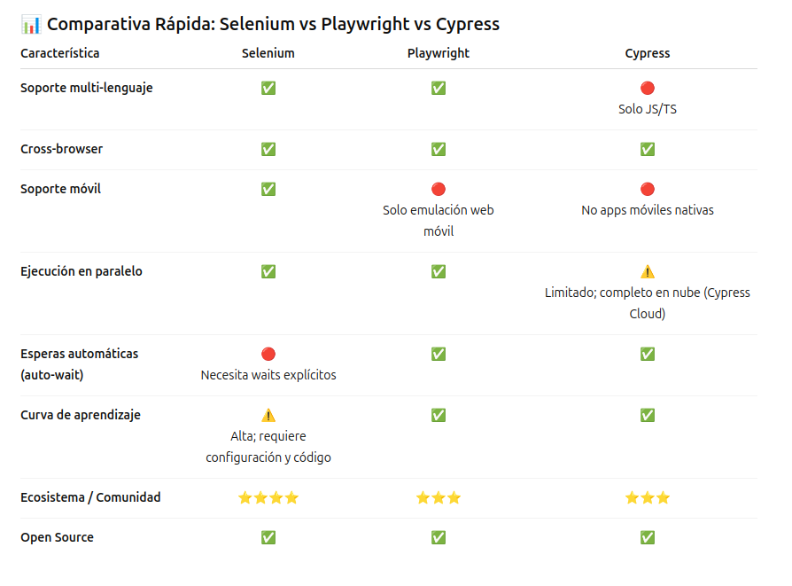Click the Playwright column header
792x586 pixels.
click(439, 53)
